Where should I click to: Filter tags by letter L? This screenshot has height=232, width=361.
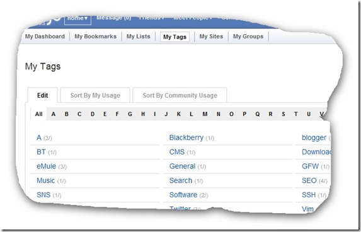pyautogui.click(x=192, y=114)
